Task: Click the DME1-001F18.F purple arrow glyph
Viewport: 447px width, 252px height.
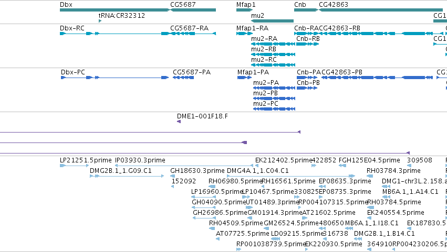Action: click(179, 122)
